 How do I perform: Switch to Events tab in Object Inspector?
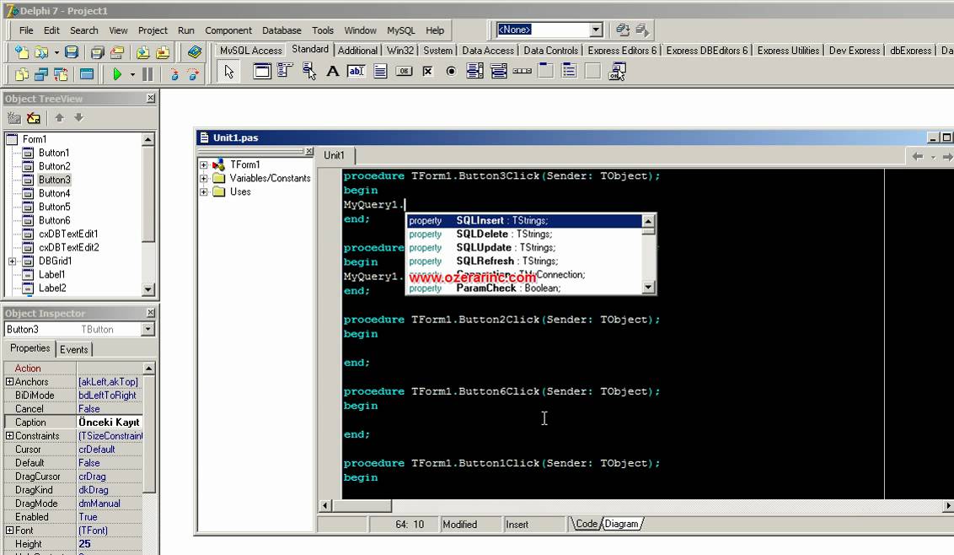coord(73,350)
